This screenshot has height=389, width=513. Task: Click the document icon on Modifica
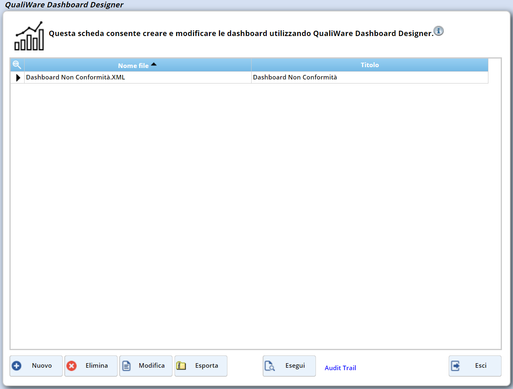coord(127,366)
